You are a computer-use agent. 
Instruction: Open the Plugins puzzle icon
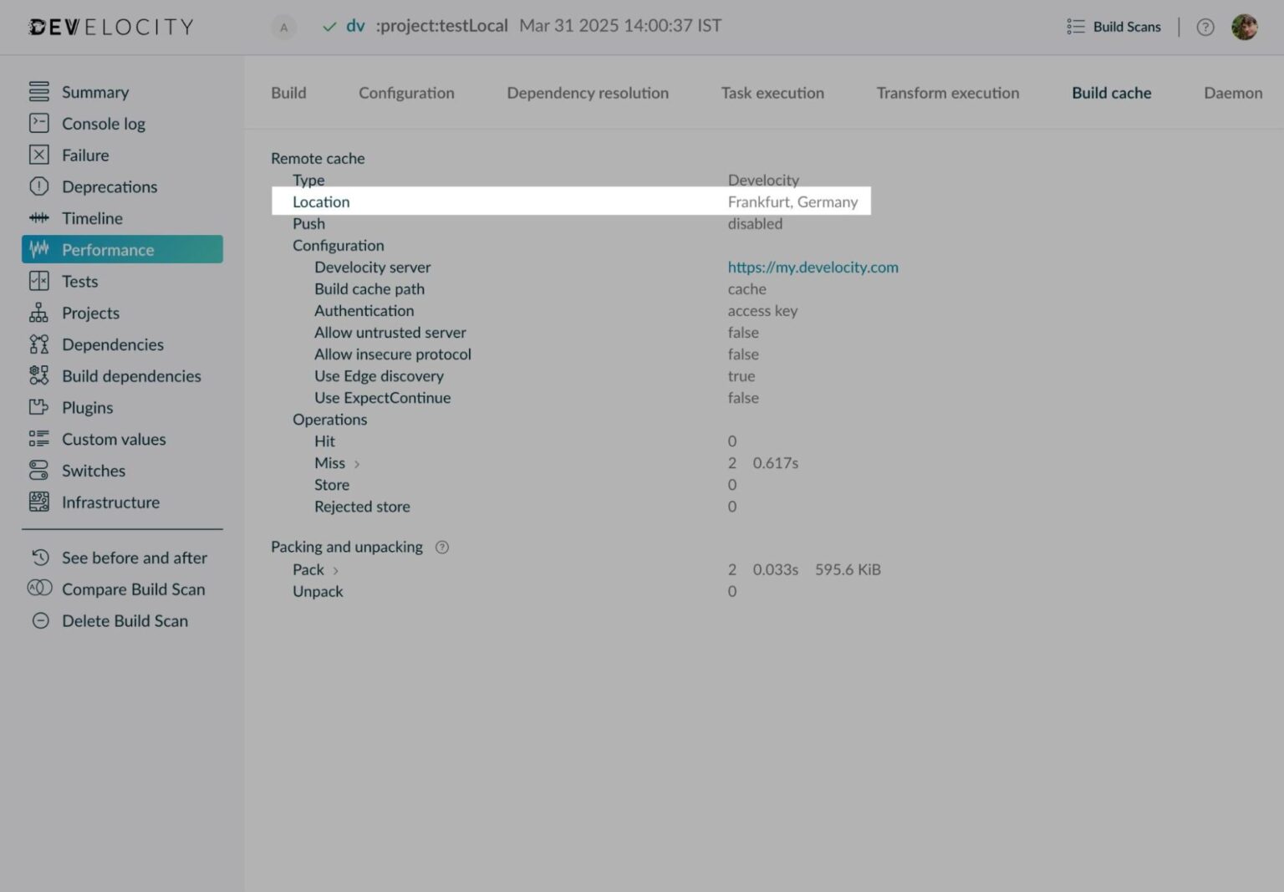tap(38, 407)
